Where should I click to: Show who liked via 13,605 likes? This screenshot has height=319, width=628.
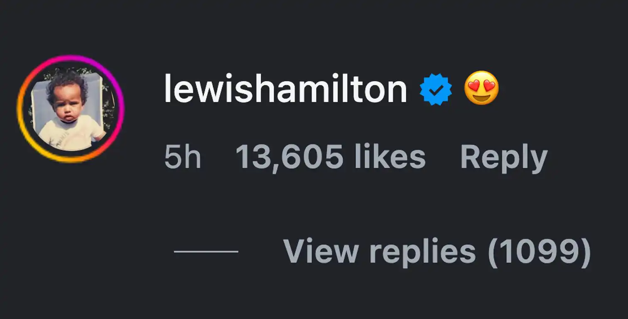click(x=330, y=157)
